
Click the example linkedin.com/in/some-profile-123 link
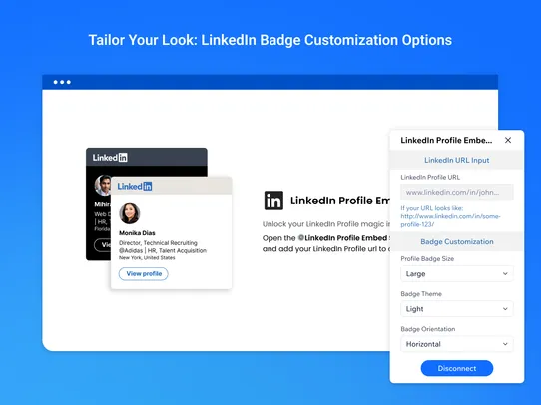click(x=450, y=220)
